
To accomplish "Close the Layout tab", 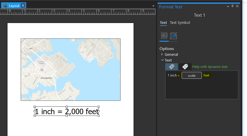I will coord(23,5).
